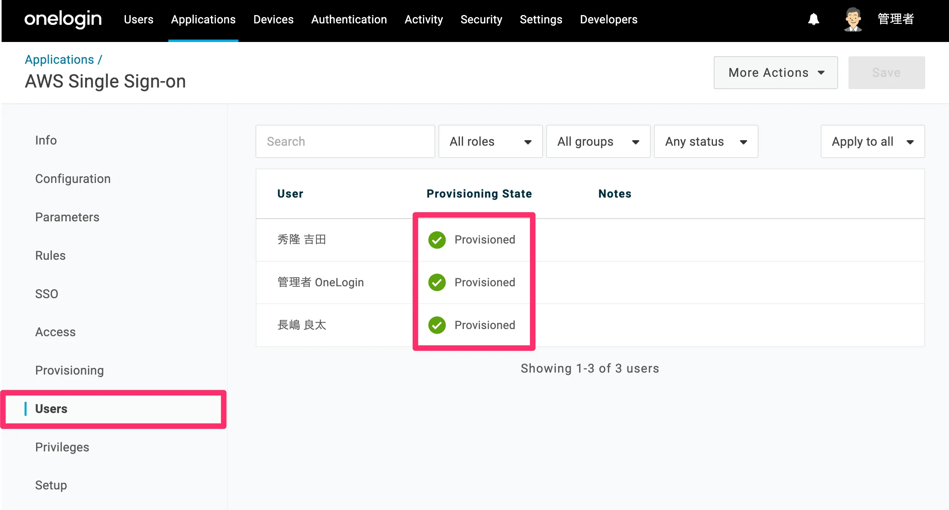Expand the All groups filter dropdown

point(598,142)
